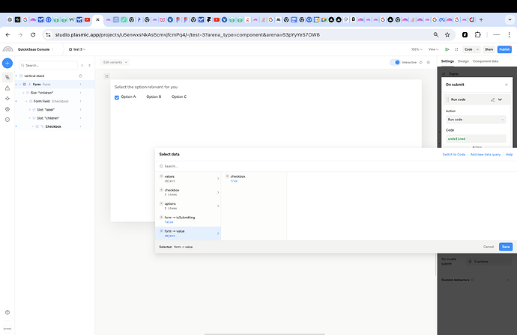Toggle the Interactive mode switch

pos(395,63)
